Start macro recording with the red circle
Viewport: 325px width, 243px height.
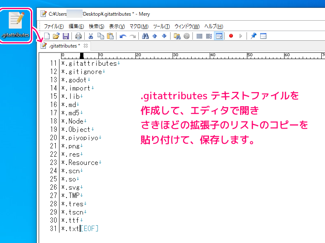point(231,36)
